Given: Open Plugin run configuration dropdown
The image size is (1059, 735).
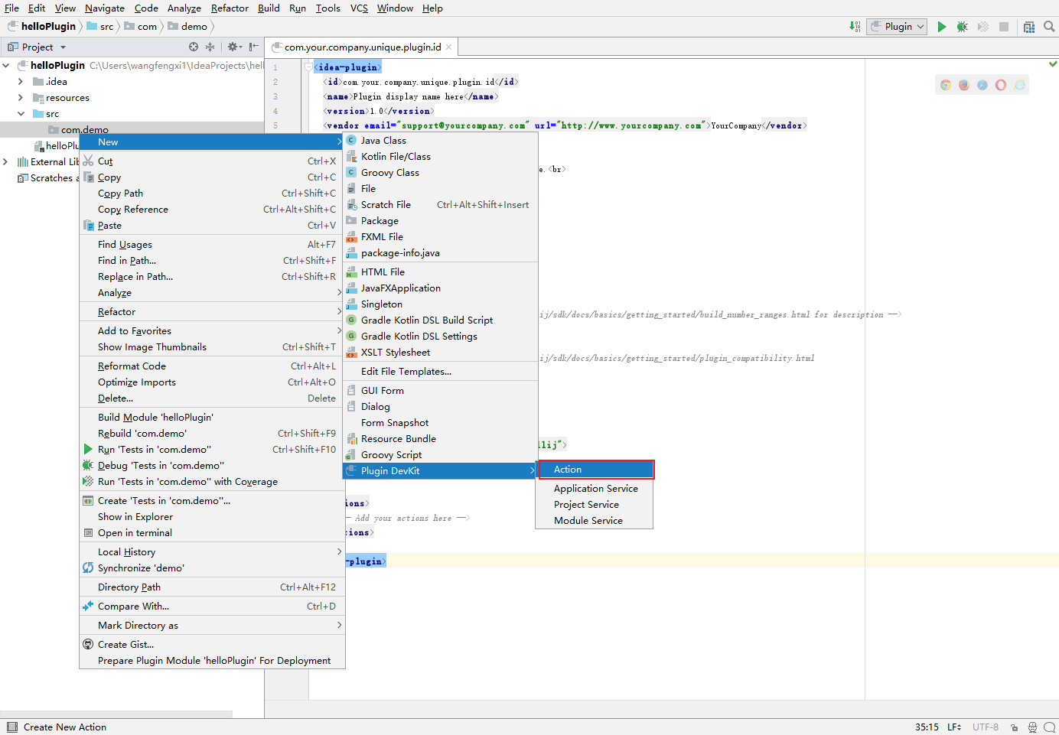Looking at the screenshot, I should coord(898,27).
